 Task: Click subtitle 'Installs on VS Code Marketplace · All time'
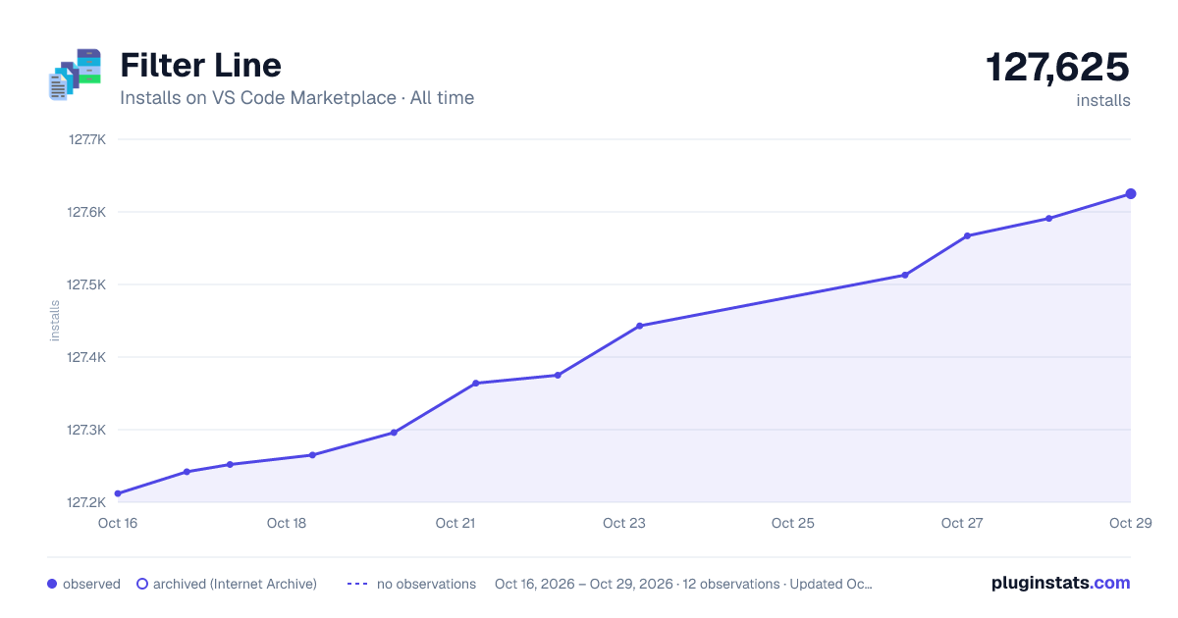coord(296,98)
